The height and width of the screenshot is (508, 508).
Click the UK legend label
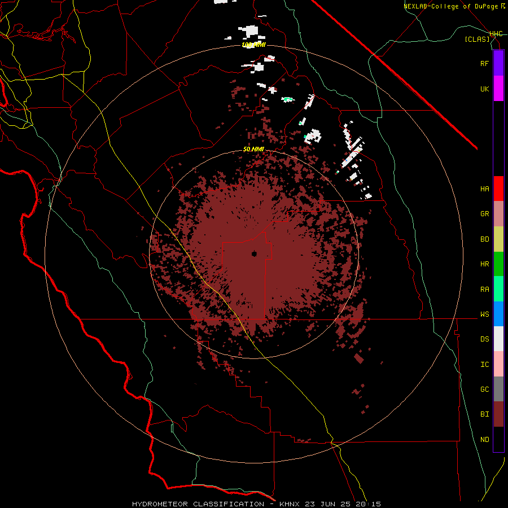484,89
